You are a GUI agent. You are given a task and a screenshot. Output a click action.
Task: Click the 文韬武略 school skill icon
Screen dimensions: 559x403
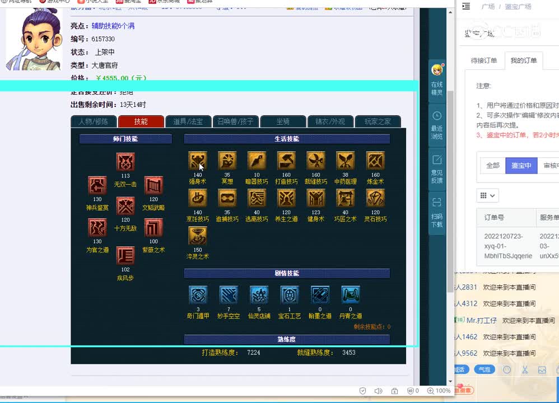pyautogui.click(x=153, y=185)
